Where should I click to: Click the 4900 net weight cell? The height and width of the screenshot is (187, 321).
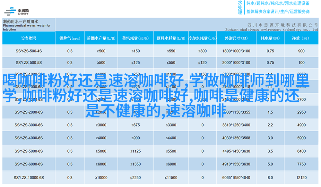(x=301, y=125)
